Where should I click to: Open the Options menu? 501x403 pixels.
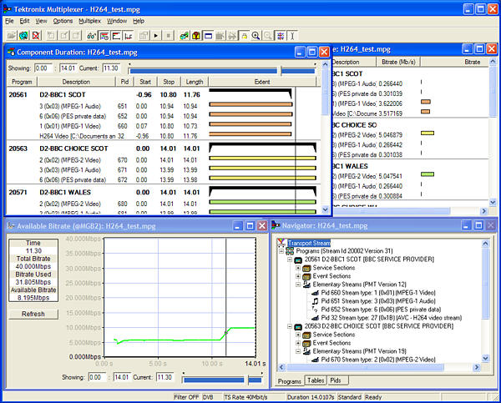63,21
